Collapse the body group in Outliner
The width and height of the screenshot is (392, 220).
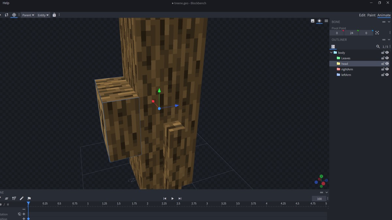[x=331, y=52]
